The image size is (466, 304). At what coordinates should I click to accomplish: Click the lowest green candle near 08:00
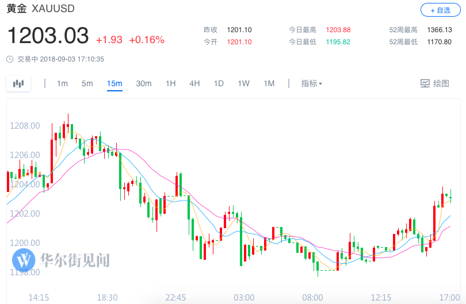click(x=318, y=266)
